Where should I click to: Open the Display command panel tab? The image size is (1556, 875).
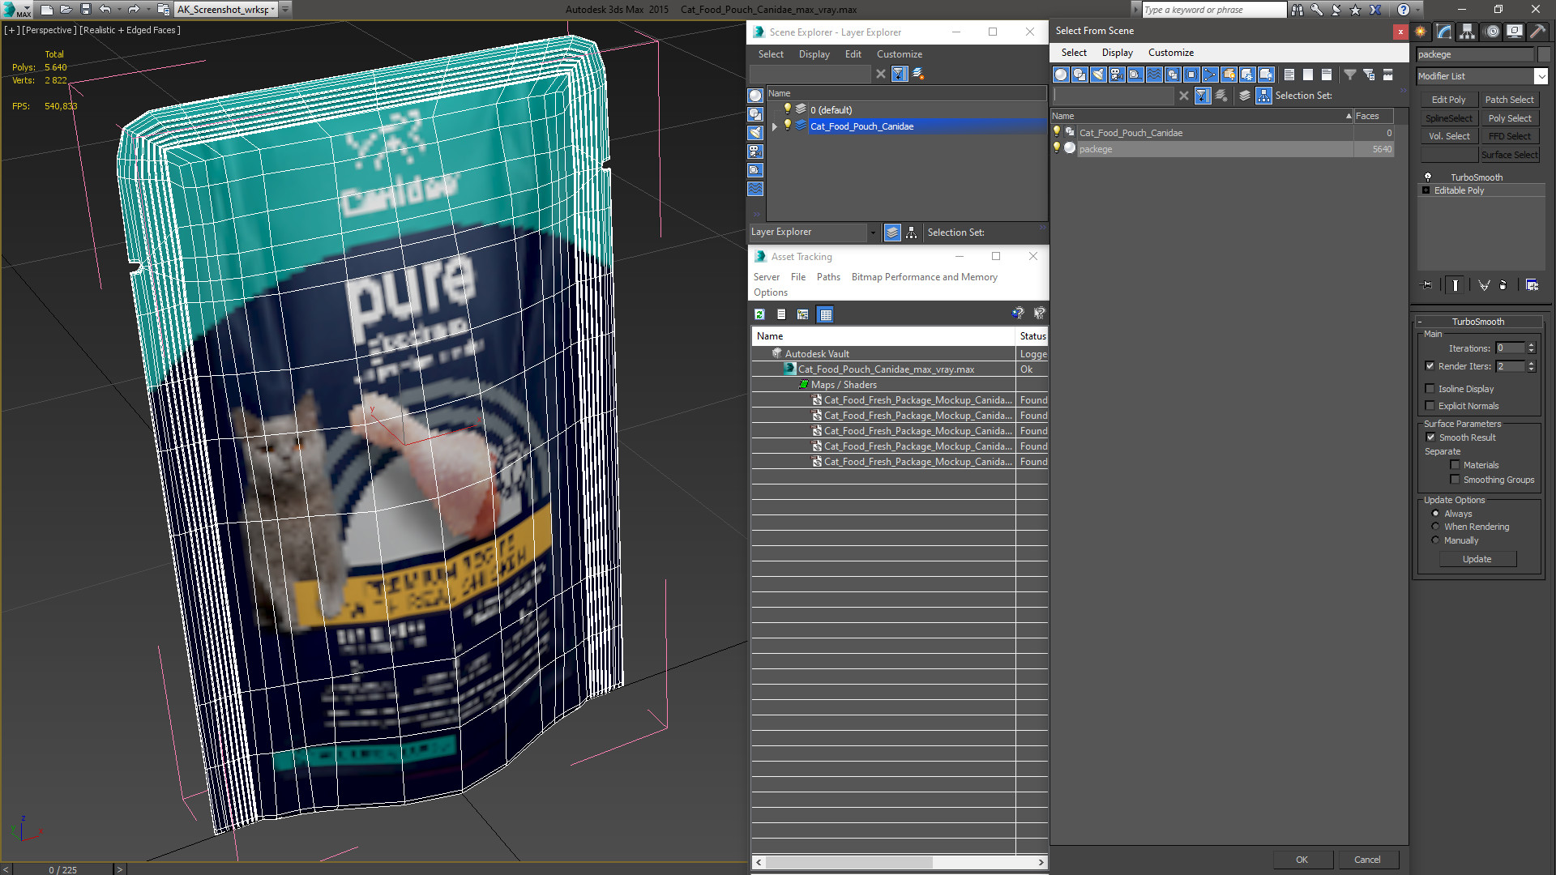click(x=1515, y=32)
